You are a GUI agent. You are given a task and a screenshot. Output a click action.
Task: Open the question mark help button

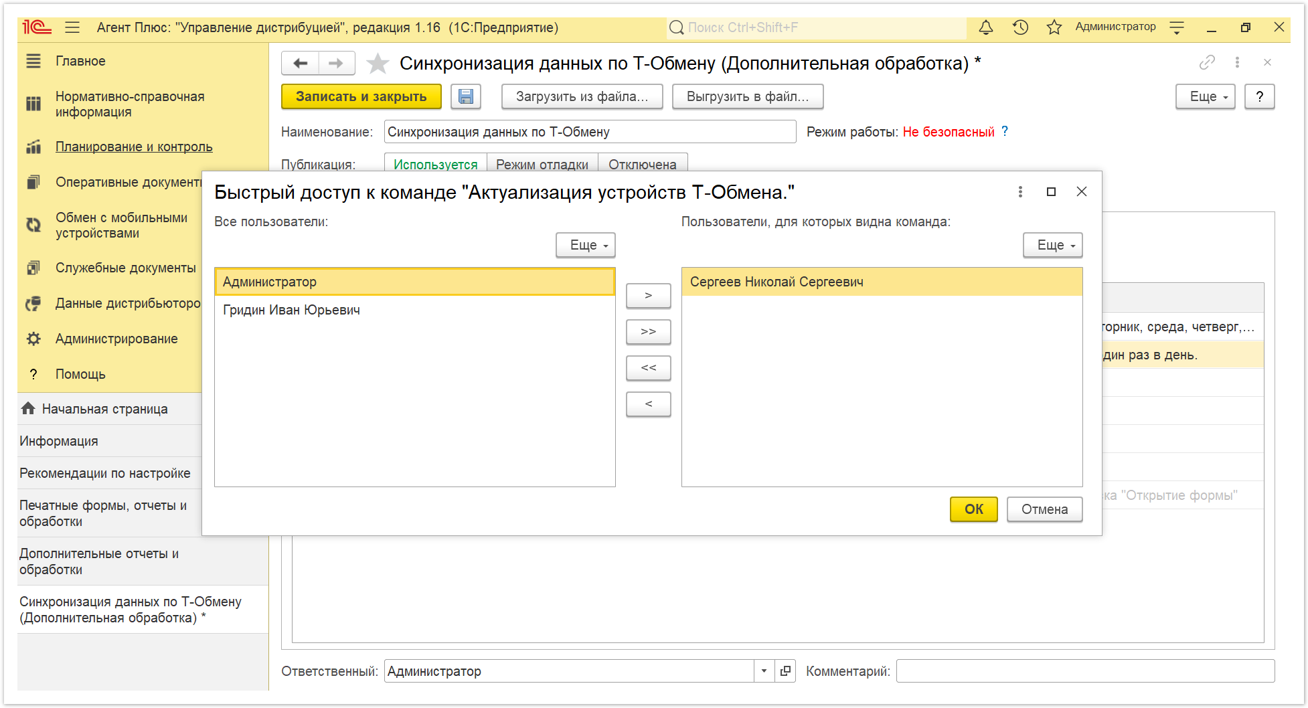click(1260, 96)
